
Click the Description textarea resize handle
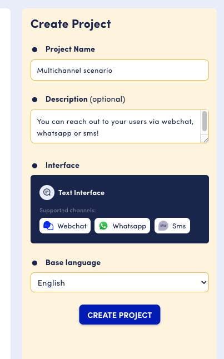click(206, 140)
